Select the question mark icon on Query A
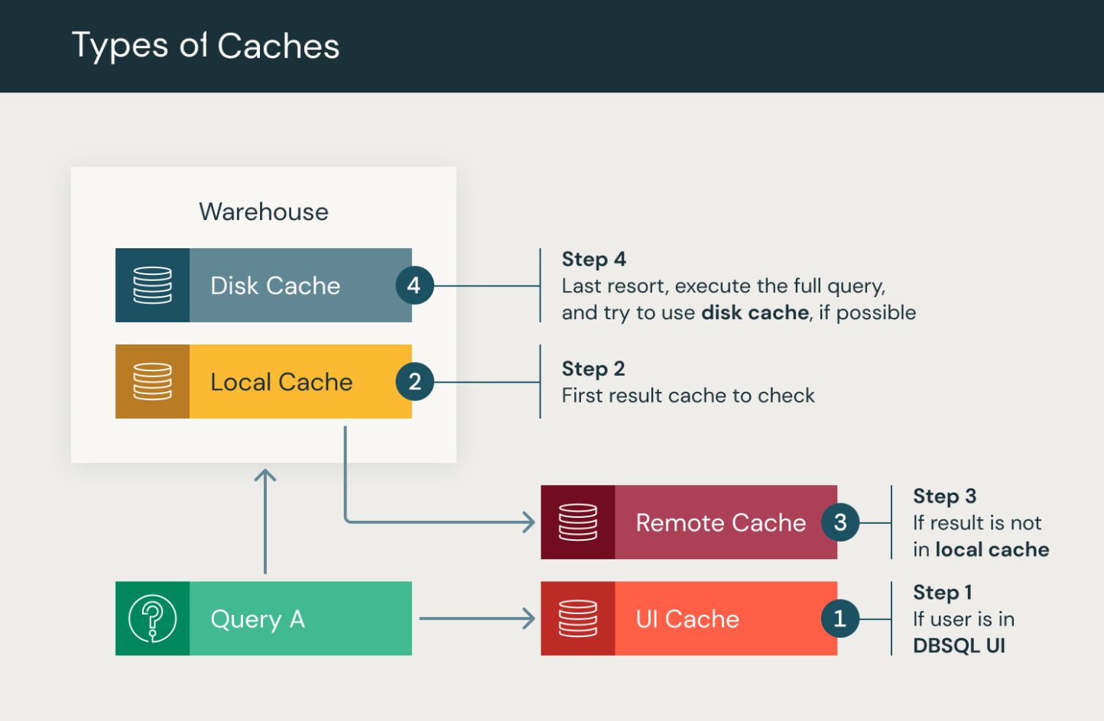The image size is (1104, 721). [152, 619]
